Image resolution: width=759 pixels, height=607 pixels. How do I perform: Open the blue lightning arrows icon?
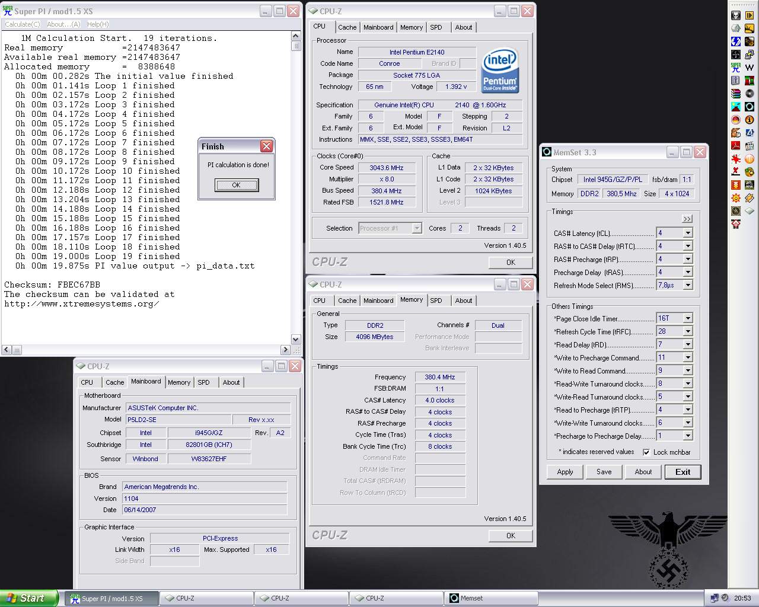pyautogui.click(x=736, y=41)
